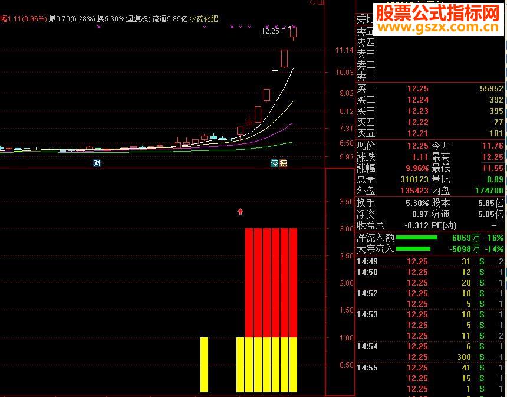The image size is (507, 397).
Task: Click the 买五 volume 101
Action: (496, 133)
